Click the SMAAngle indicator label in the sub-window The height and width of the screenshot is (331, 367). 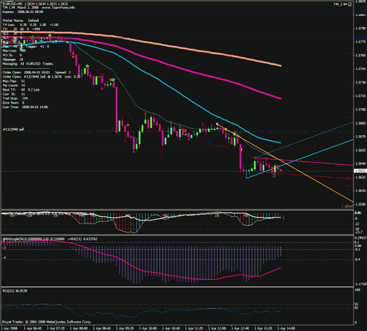(50, 239)
